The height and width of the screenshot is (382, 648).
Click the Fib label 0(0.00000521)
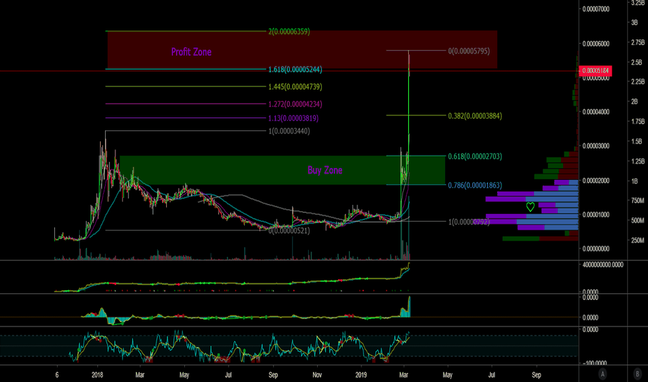click(x=289, y=231)
